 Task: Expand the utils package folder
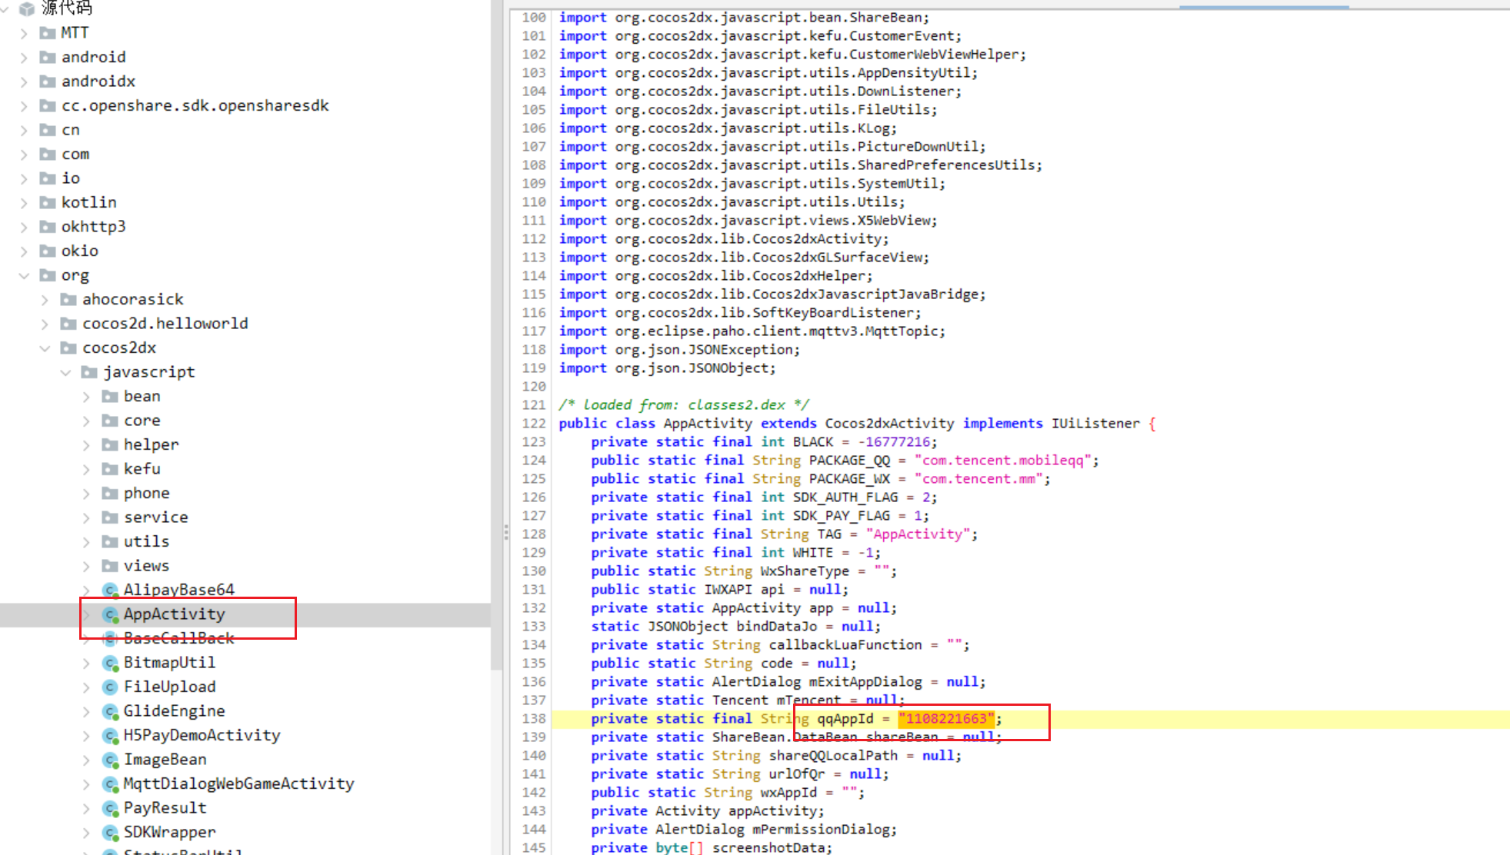(86, 542)
